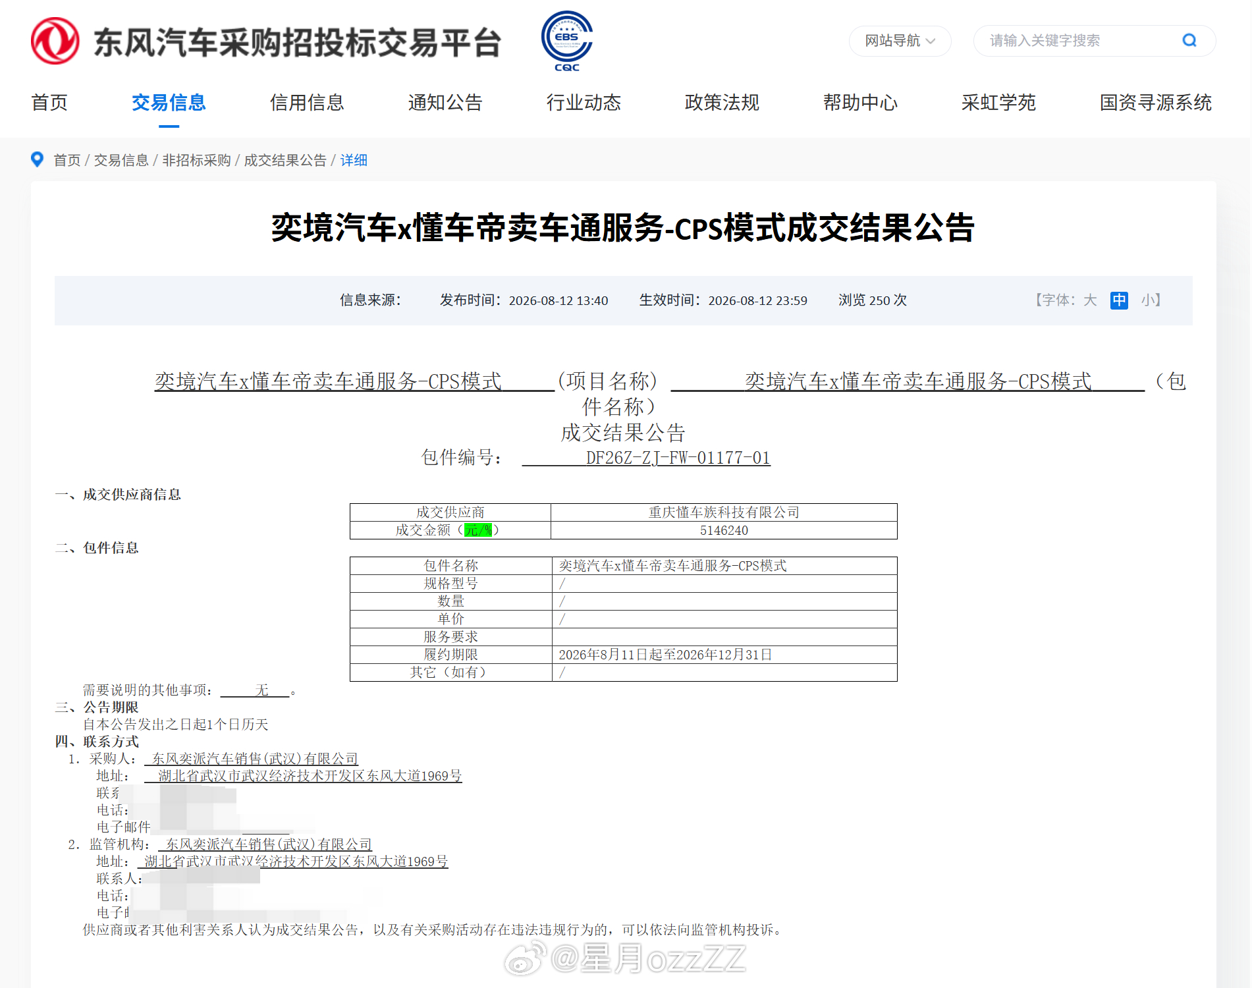This screenshot has height=988, width=1252.
Task: Click the green highlighted 元/% unit text
Action: (478, 530)
